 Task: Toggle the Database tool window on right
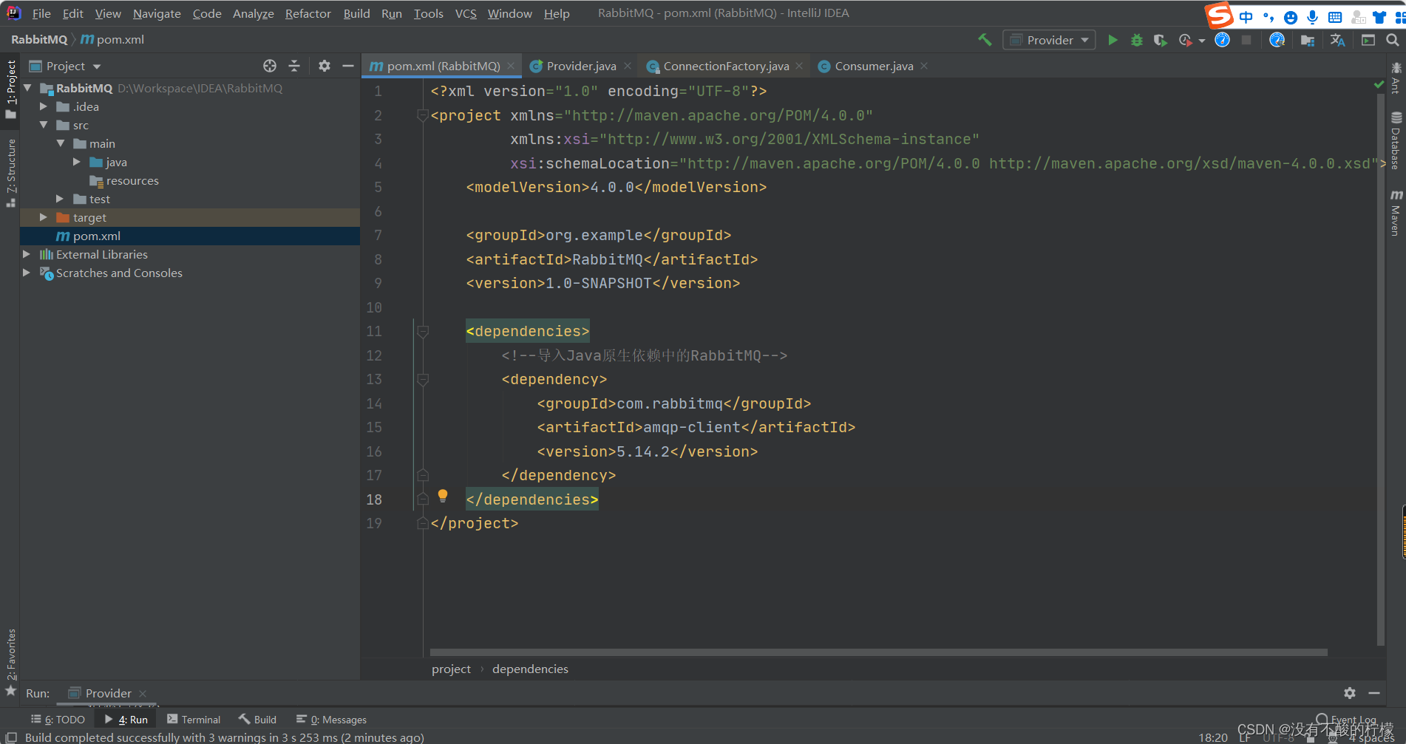[x=1396, y=140]
